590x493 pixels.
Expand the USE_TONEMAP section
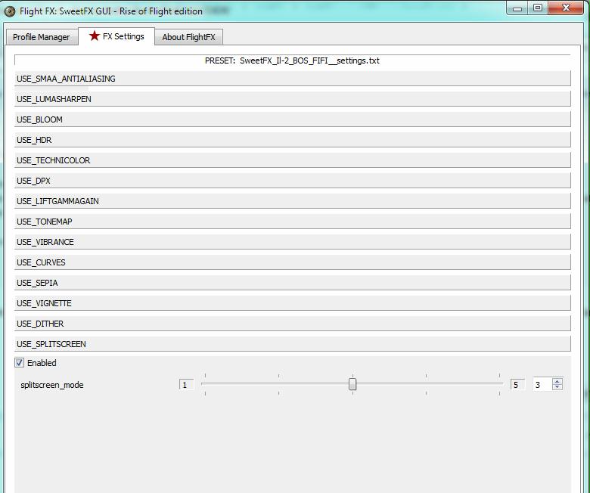point(293,222)
